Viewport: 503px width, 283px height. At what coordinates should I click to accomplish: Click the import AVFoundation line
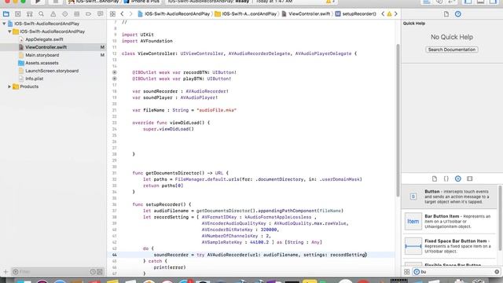147,41
